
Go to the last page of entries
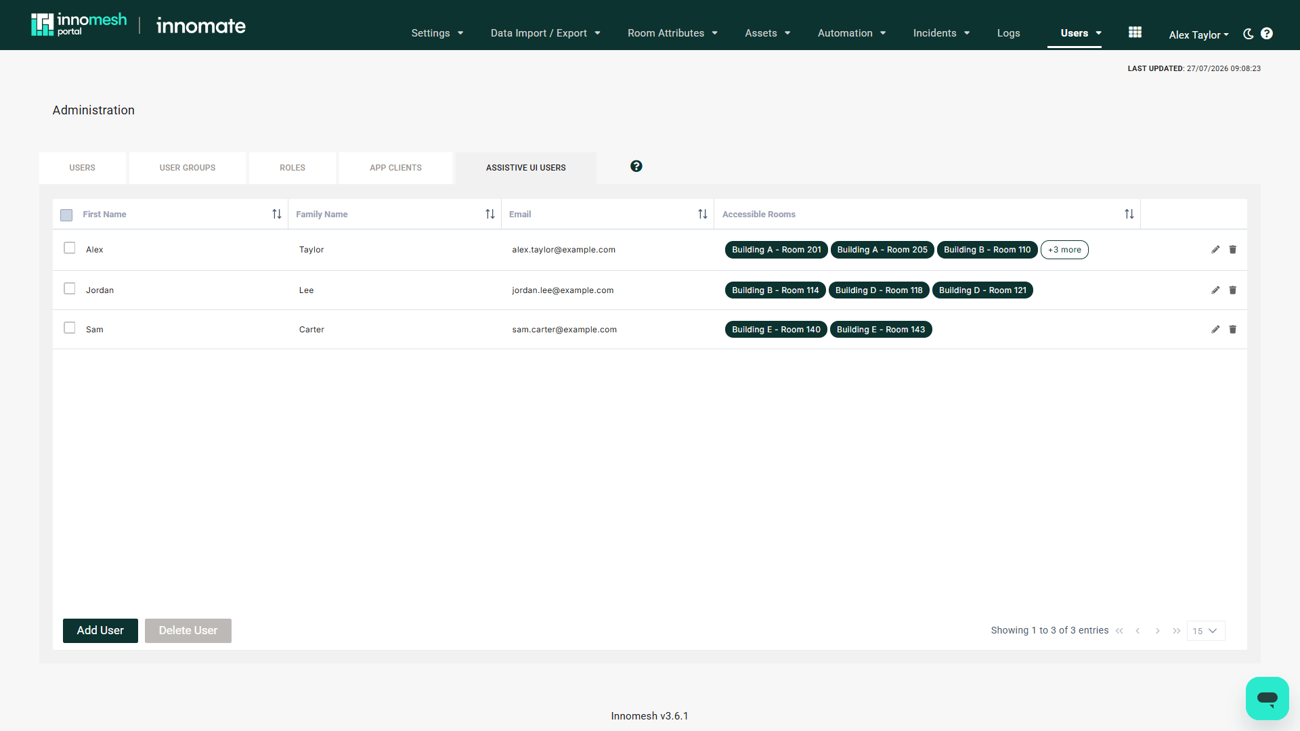click(1177, 631)
